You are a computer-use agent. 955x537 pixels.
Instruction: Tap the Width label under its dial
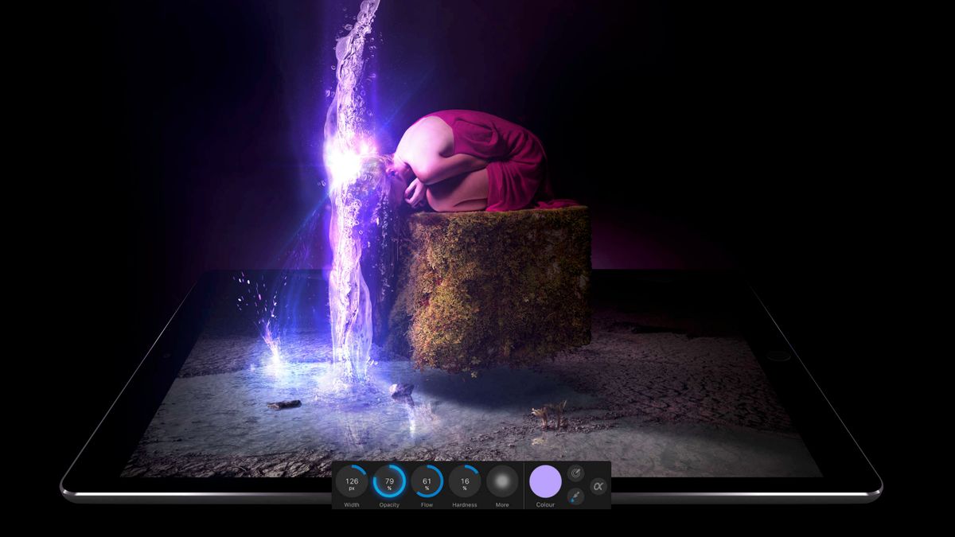click(x=353, y=504)
